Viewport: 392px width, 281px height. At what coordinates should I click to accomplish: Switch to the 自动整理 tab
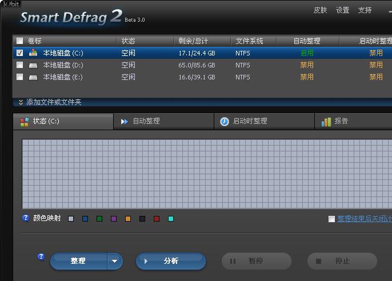(164, 122)
